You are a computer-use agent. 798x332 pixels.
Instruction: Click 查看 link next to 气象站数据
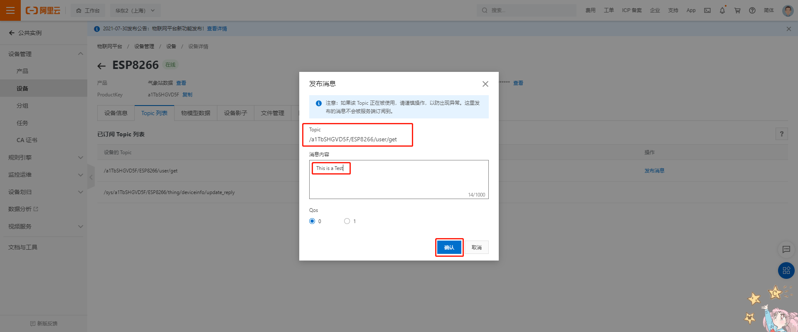[181, 83]
